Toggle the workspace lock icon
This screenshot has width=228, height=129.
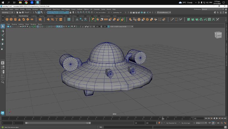226,9
